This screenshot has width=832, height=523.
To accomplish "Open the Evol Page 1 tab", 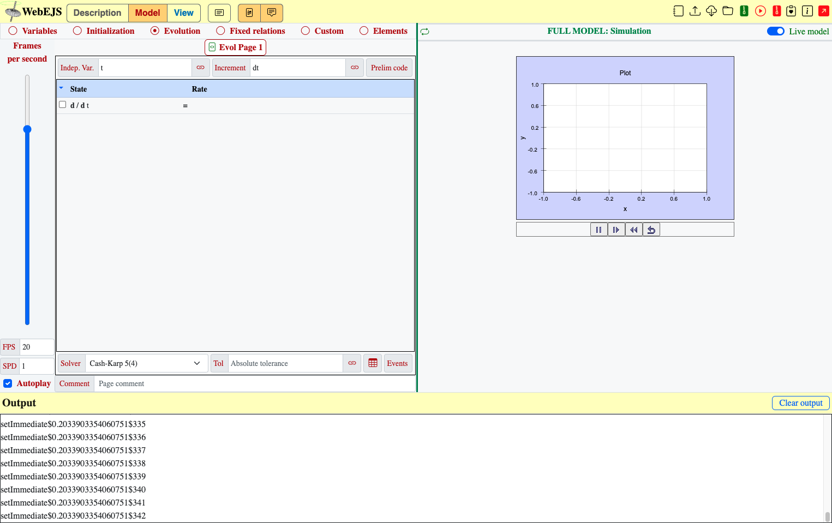I will pos(235,47).
